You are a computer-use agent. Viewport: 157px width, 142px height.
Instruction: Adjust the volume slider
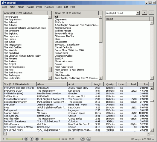[x=14, y=139]
